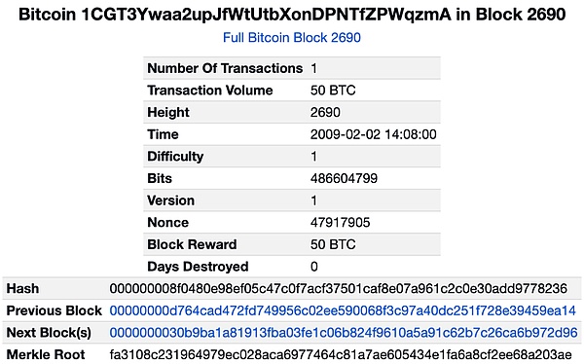Open the Full Bitcoin Block 2690 link

pyautogui.click(x=292, y=38)
